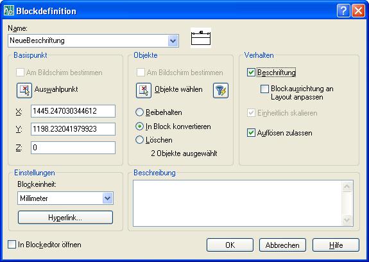The width and height of the screenshot is (369, 262).
Task: Click the Abbrechen button
Action: point(282,245)
